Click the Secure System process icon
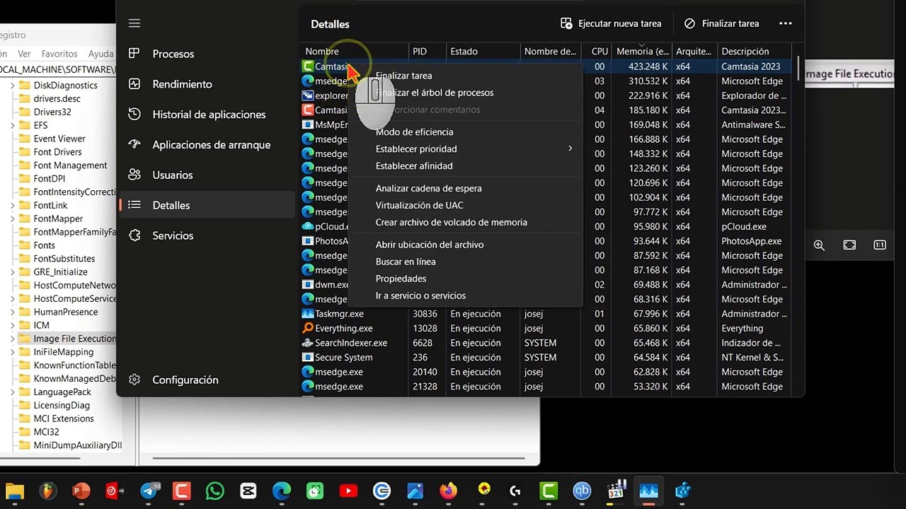The height and width of the screenshot is (509, 906). pyautogui.click(x=308, y=357)
